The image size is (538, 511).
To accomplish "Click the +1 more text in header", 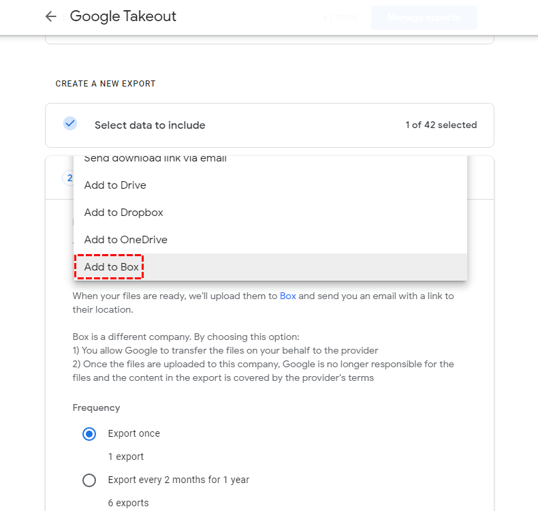I will tap(340, 17).
